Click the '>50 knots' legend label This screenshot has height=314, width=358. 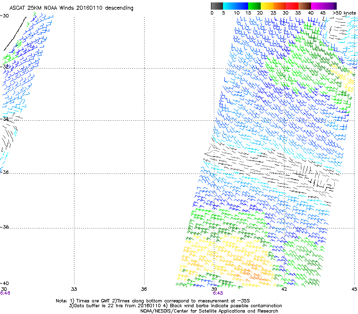click(344, 13)
